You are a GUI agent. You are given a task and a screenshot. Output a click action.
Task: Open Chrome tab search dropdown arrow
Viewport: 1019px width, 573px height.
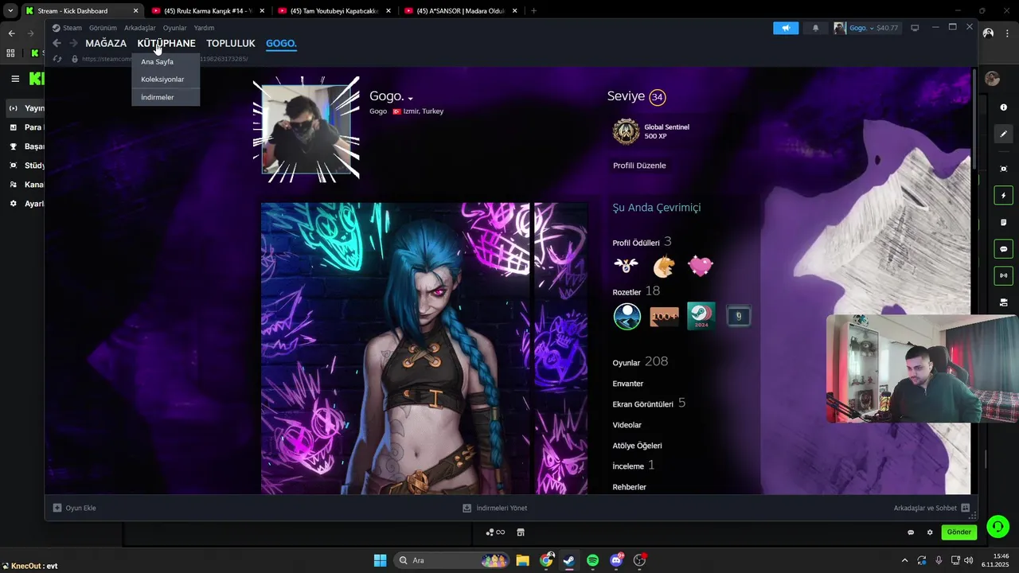[11, 11]
